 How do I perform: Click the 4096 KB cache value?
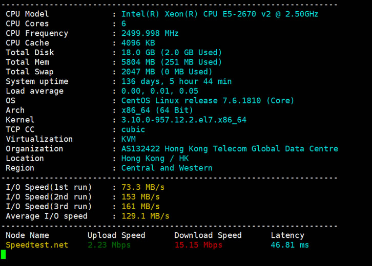pyautogui.click(x=138, y=43)
